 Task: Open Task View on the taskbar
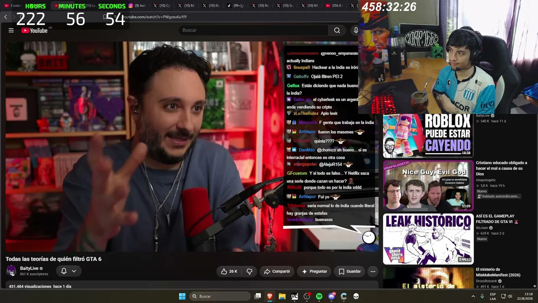[x=258, y=296]
